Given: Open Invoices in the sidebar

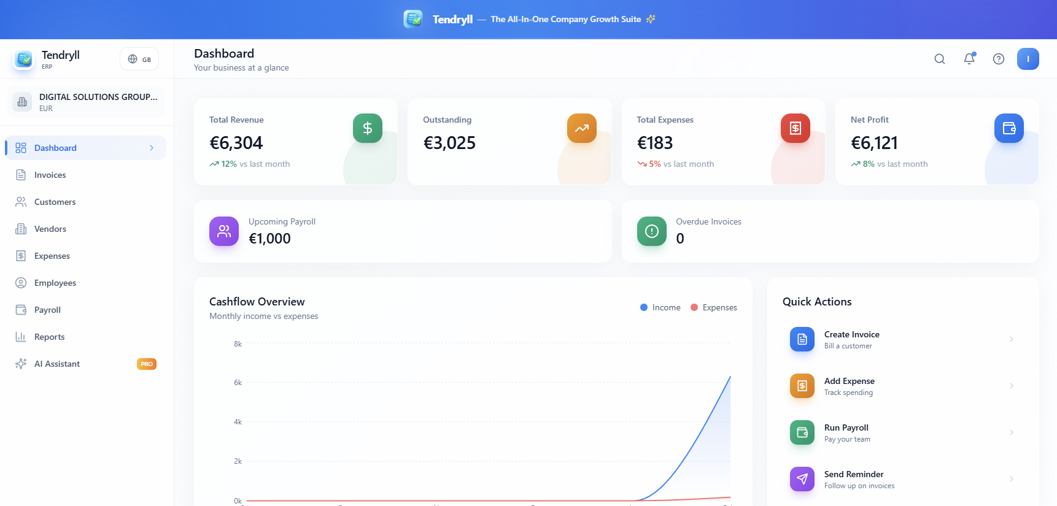Looking at the screenshot, I should pyautogui.click(x=50, y=175).
